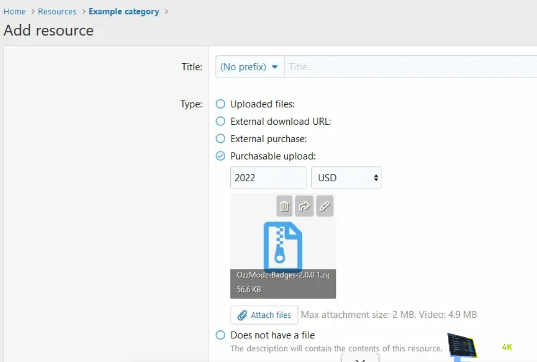Expand the down chevron at page bottom
The height and width of the screenshot is (362, 537).
[x=361, y=359]
